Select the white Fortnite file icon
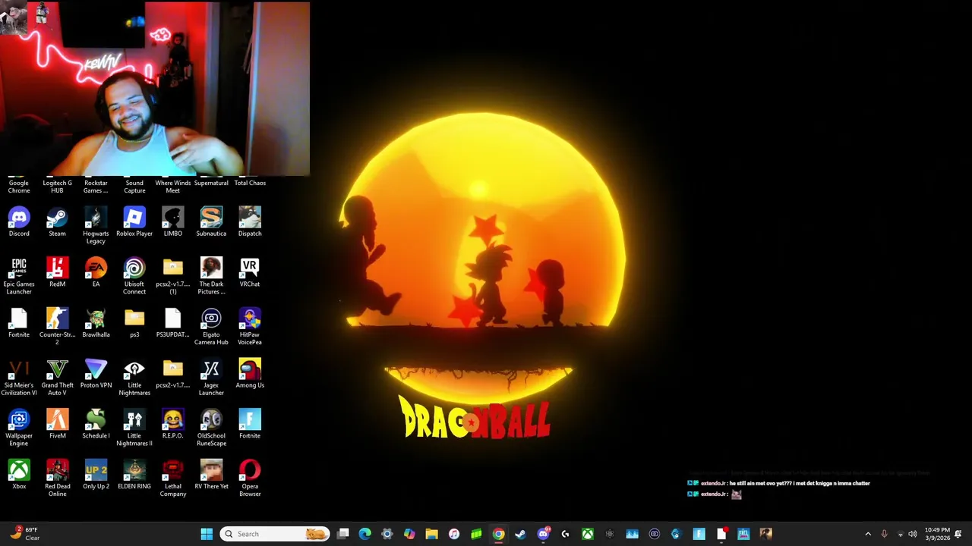 tap(19, 323)
